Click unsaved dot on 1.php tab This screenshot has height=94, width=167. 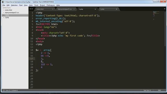coord(95,9)
